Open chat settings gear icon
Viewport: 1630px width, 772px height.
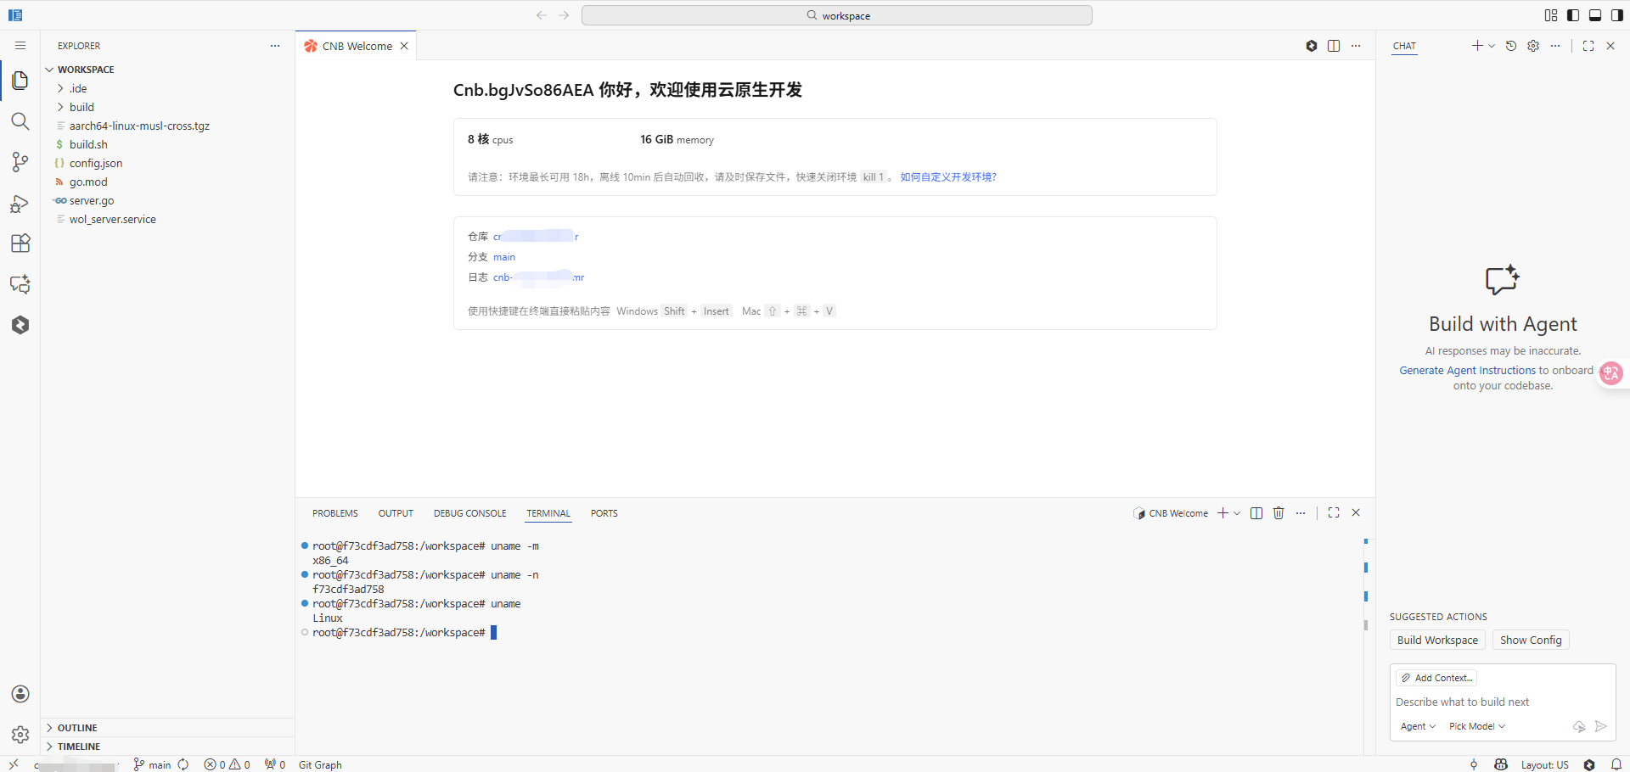click(1533, 46)
